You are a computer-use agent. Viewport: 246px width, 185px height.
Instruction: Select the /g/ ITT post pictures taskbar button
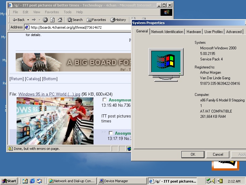(x=173, y=181)
